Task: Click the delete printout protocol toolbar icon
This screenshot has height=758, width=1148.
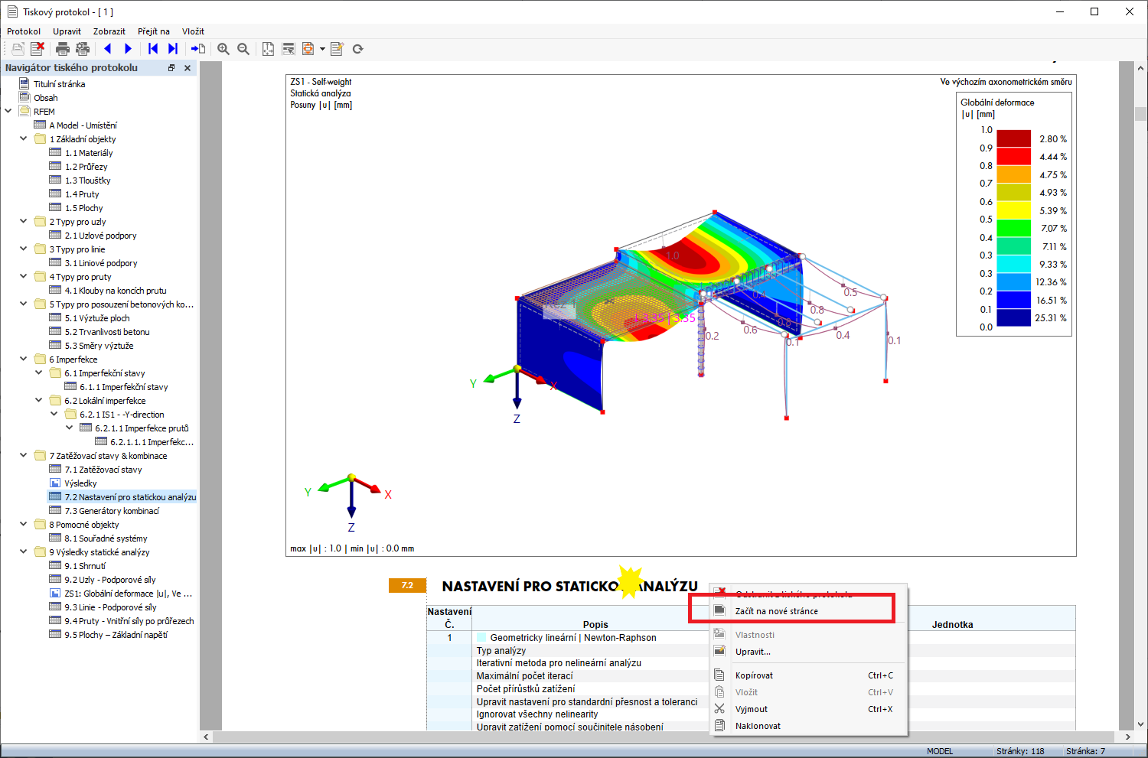Action: 37,49
